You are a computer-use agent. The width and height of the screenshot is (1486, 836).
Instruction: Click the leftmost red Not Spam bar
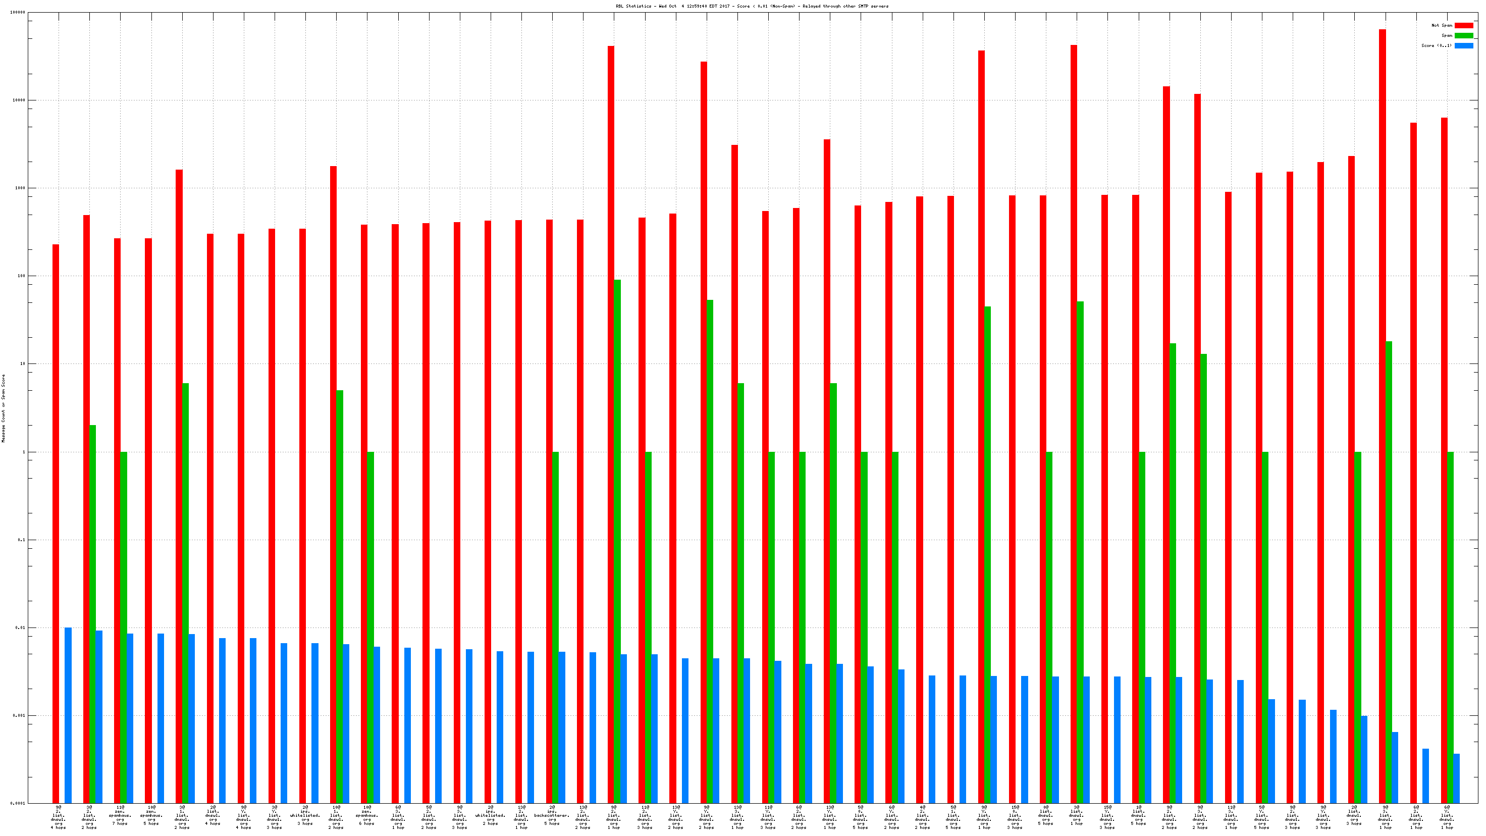coord(56,519)
